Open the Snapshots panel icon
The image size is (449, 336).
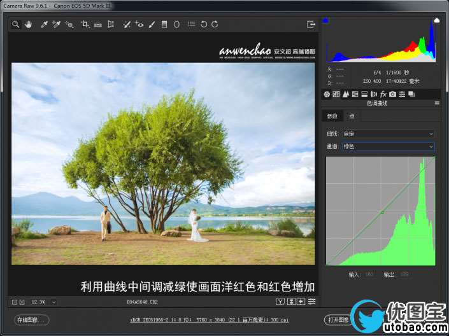tap(411, 94)
